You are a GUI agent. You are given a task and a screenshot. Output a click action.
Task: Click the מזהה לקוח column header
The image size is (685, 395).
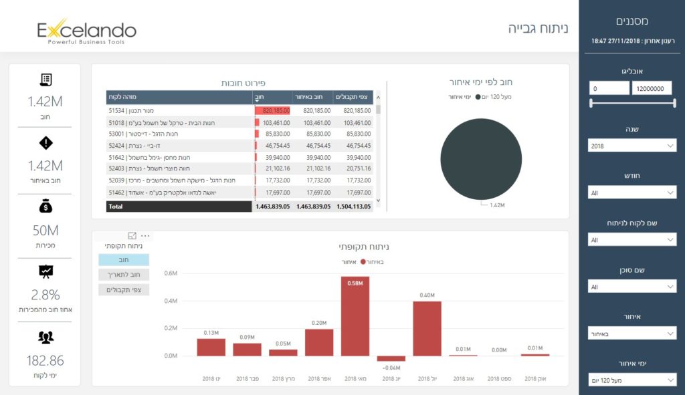pyautogui.click(x=179, y=98)
